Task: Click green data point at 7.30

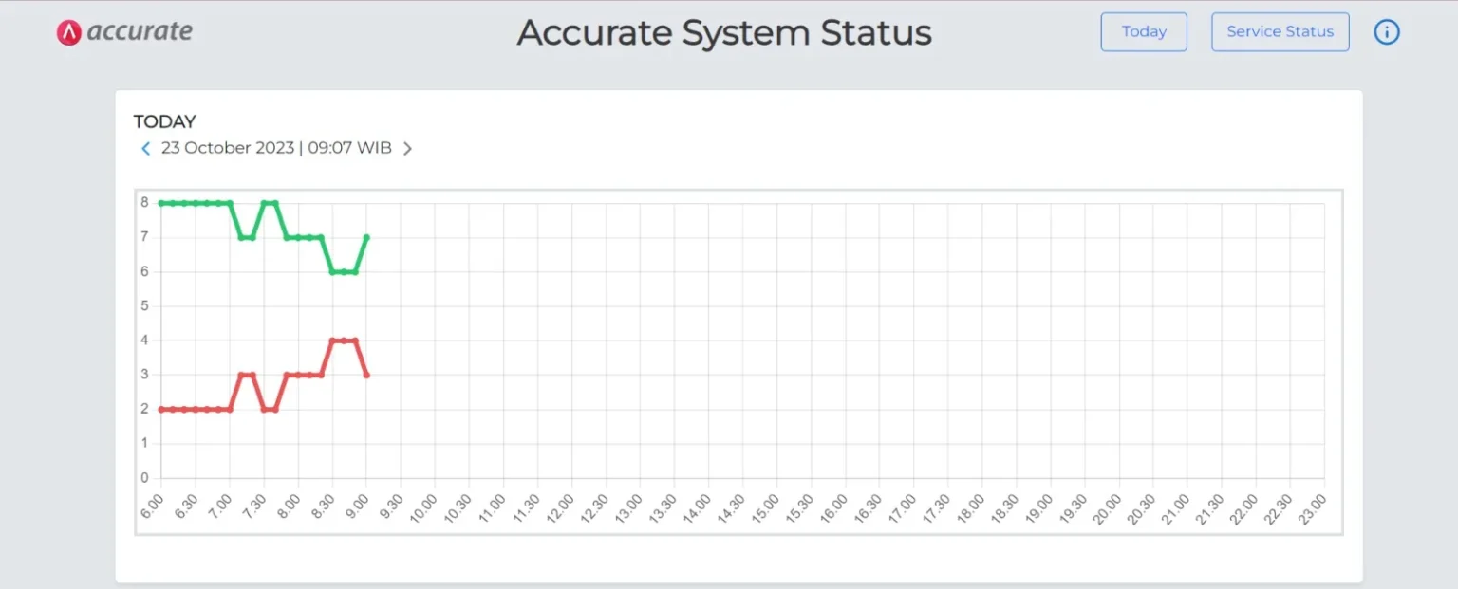Action: [264, 203]
